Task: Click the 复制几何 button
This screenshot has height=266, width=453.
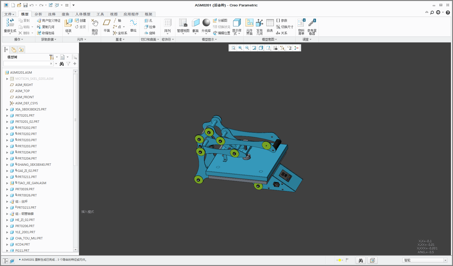Action: (x=46, y=27)
